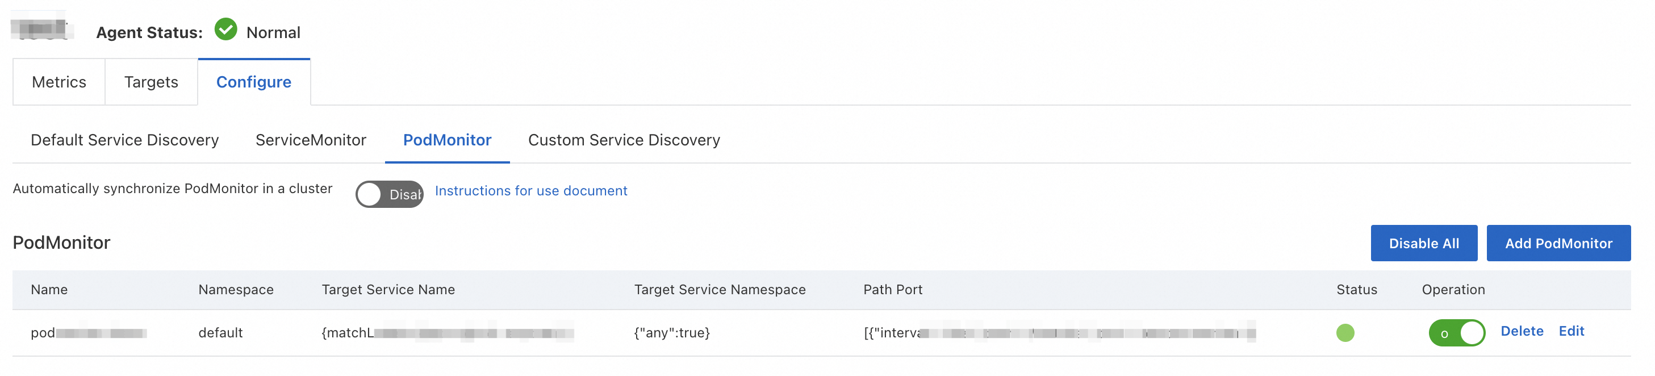Edit the pod monitor entry
1655x376 pixels.
1572,331
